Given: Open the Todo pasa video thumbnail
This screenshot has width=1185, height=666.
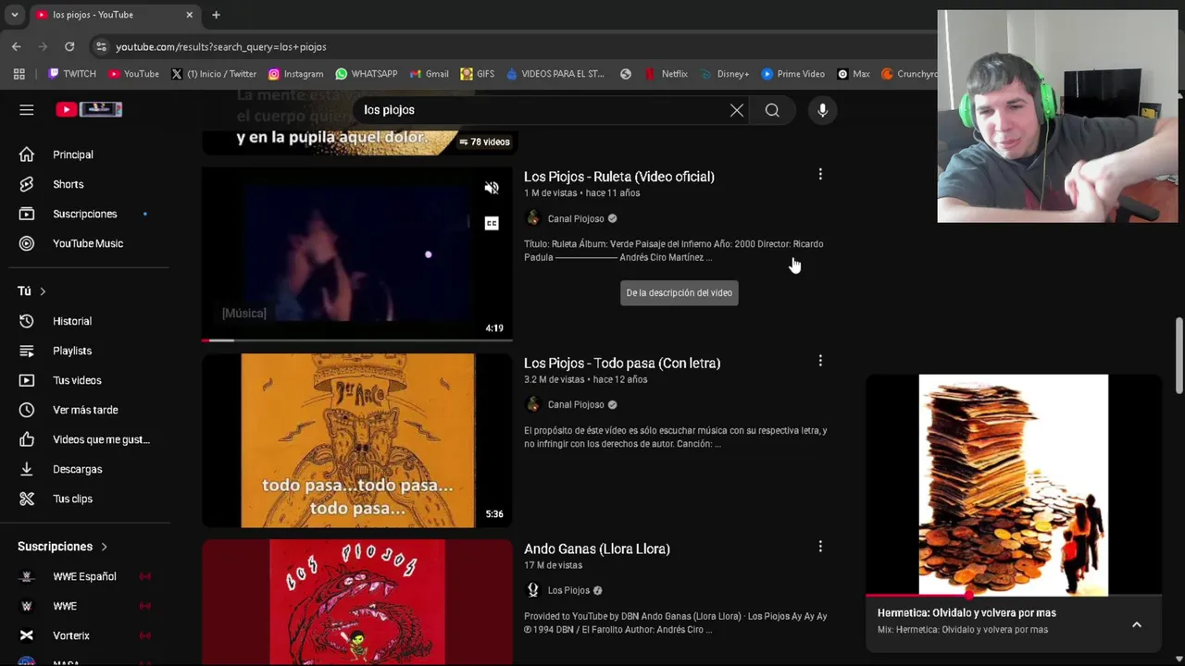Looking at the screenshot, I should pos(357,440).
